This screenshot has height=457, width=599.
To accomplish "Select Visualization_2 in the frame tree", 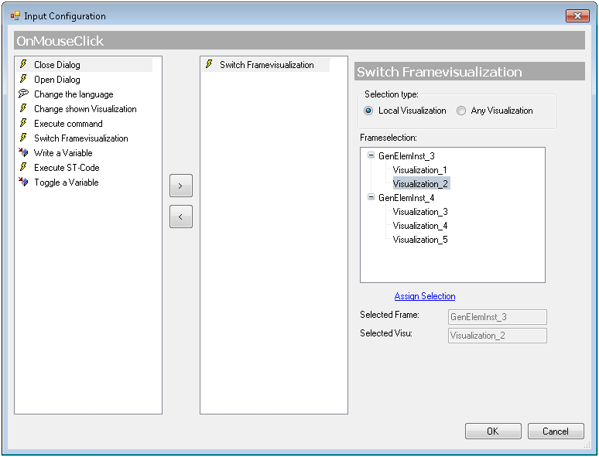I will [x=420, y=184].
